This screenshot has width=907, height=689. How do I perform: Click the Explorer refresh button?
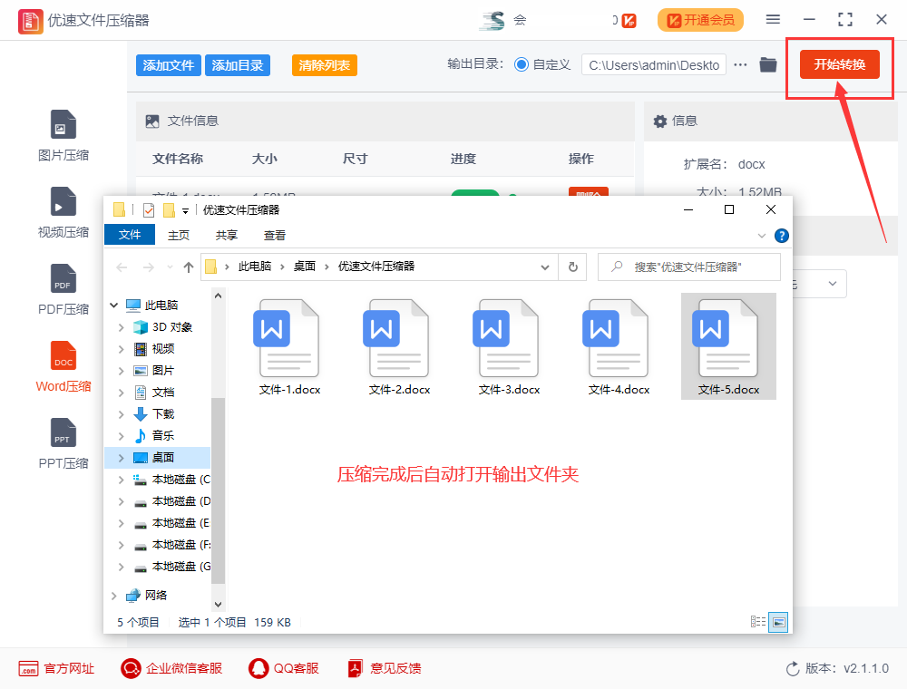(x=572, y=267)
